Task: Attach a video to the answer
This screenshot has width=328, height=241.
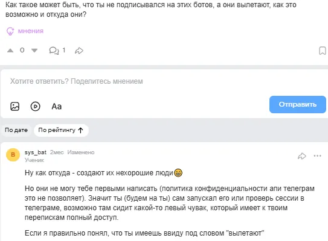Action: pyautogui.click(x=36, y=107)
